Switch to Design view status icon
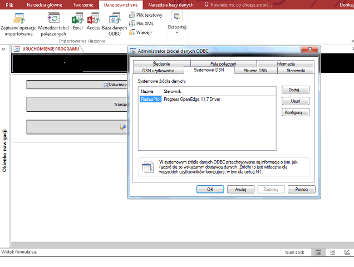Image resolution: width=354 pixels, height=267 pixels. tap(347, 253)
